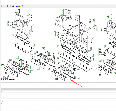Select the eraser icon in toolbar

coord(19,6)
